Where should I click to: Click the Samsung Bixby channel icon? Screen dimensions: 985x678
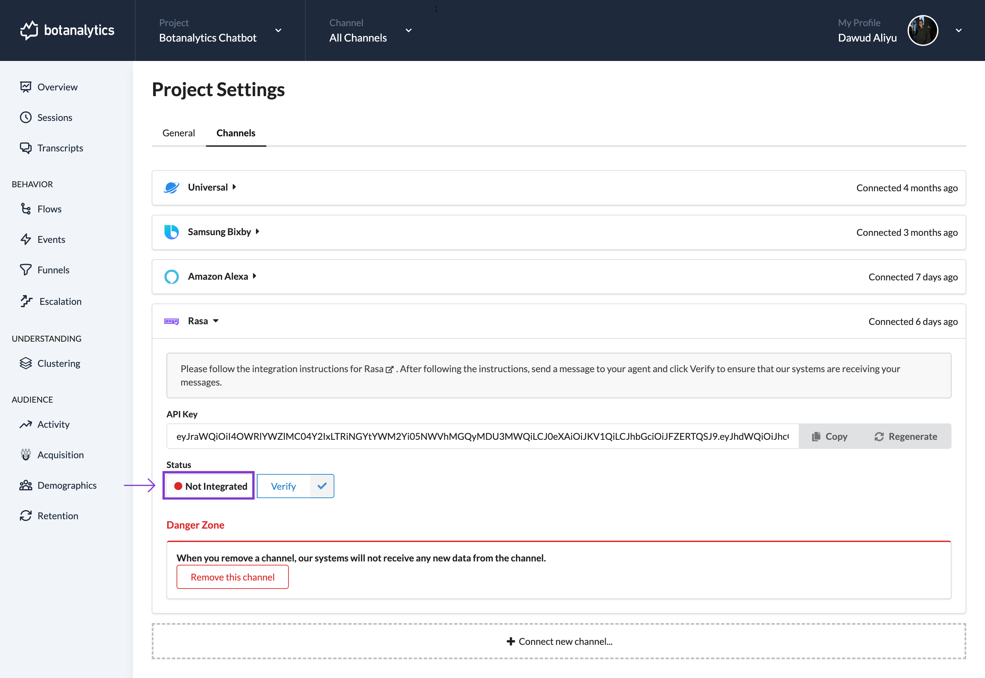[x=172, y=232]
